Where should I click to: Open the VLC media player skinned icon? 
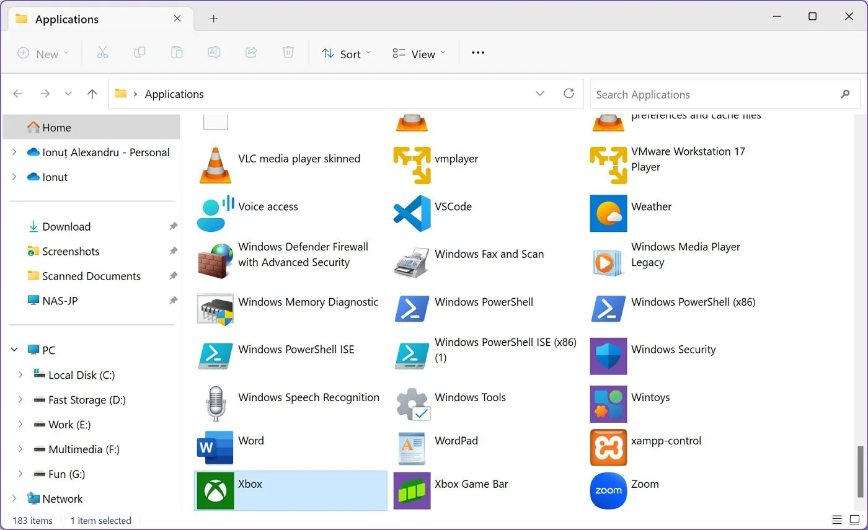point(215,166)
